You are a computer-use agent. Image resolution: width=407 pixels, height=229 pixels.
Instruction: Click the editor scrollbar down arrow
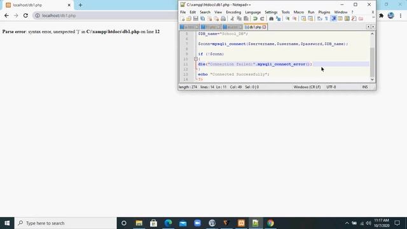coord(372,80)
